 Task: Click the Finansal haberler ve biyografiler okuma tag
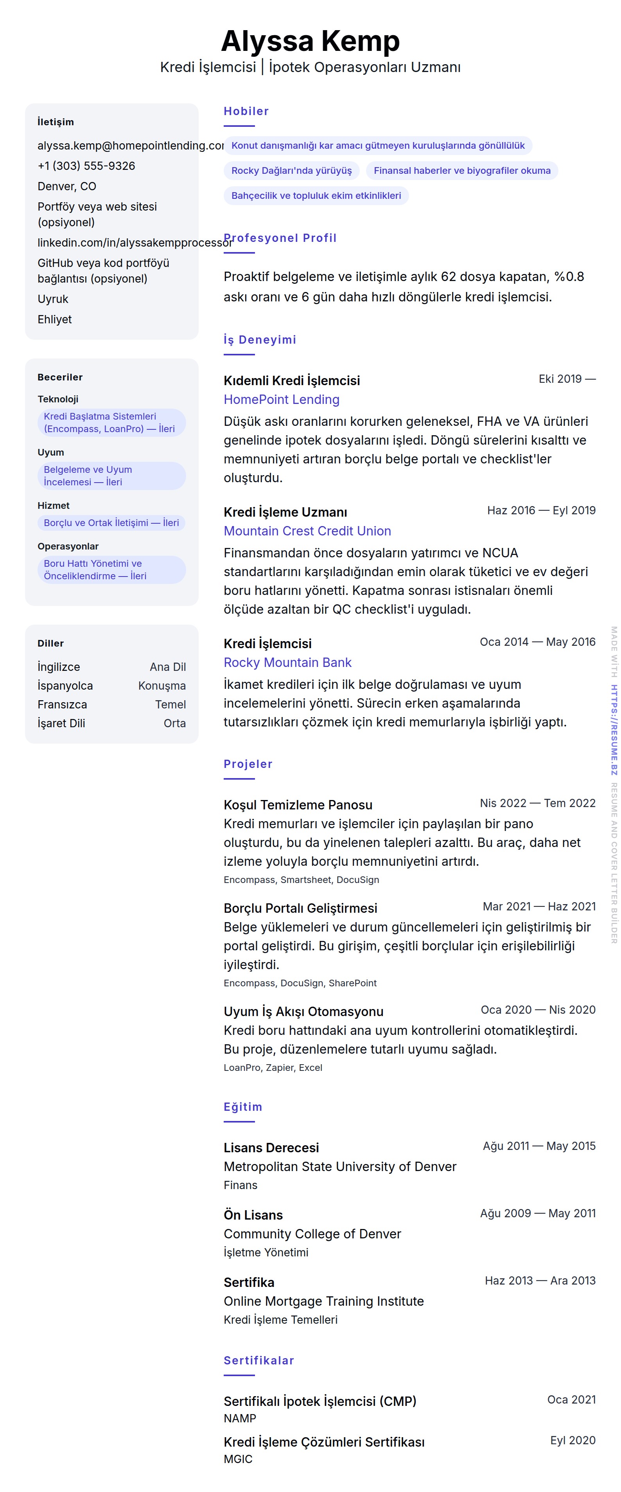461,170
